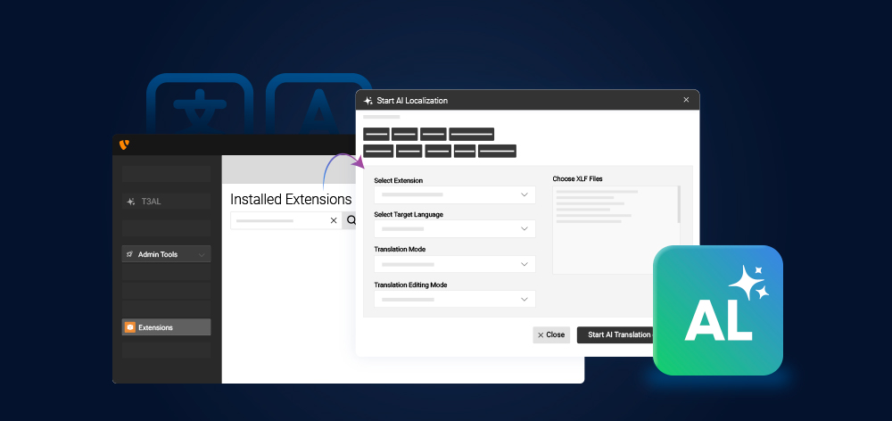Click the large AL app icon
The image size is (892, 421).
pos(718,310)
